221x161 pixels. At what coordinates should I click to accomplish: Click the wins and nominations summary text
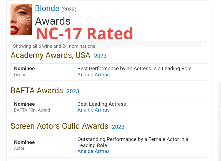point(54,46)
